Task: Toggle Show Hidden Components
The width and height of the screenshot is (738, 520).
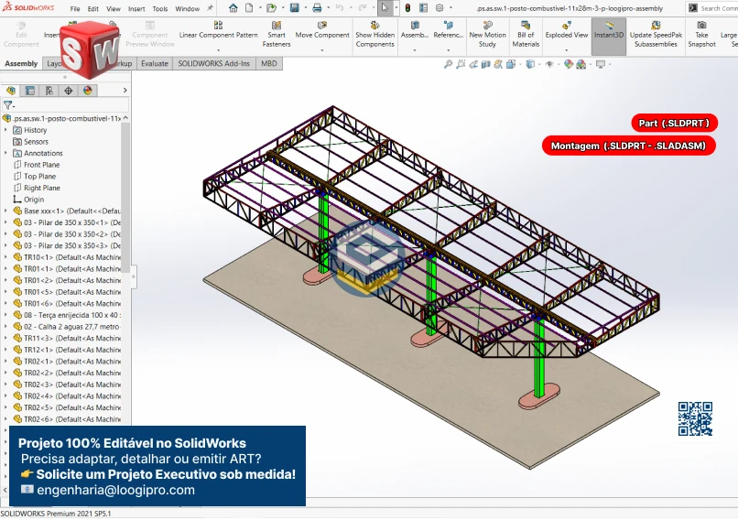Action: (x=375, y=35)
